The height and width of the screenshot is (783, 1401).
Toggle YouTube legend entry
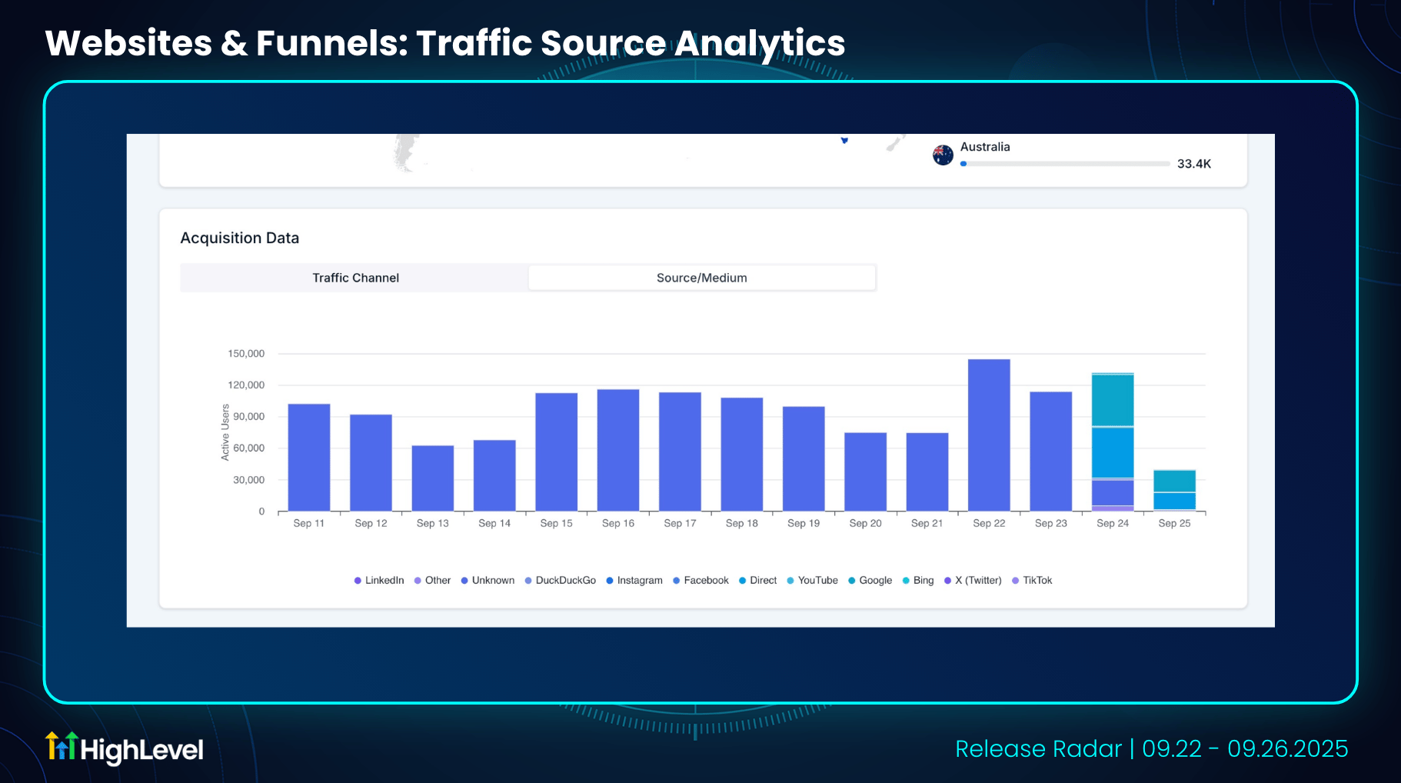tap(813, 581)
